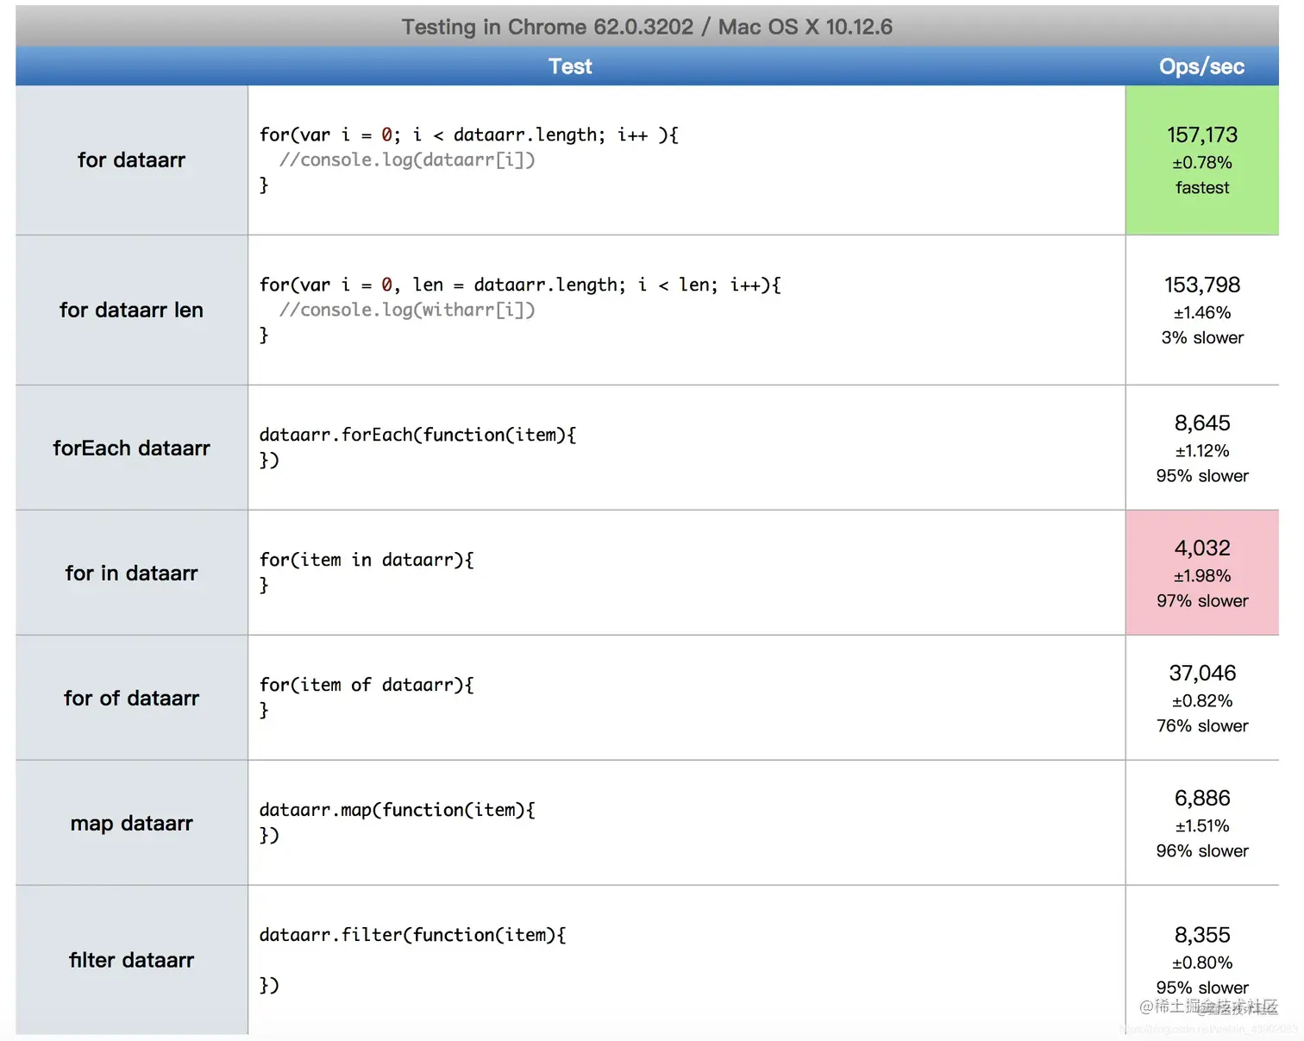Click the '157,173' ops value
Viewport: 1304px width, 1041px height.
[x=1202, y=135]
